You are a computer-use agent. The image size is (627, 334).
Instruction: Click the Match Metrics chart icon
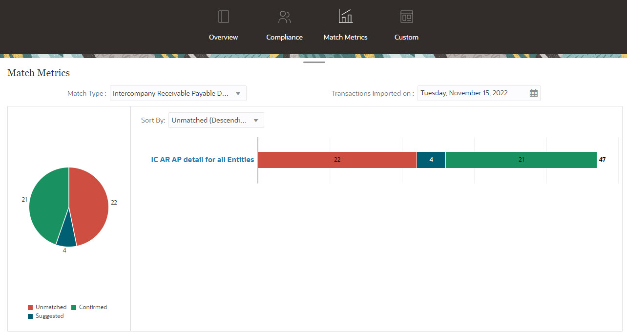(345, 16)
